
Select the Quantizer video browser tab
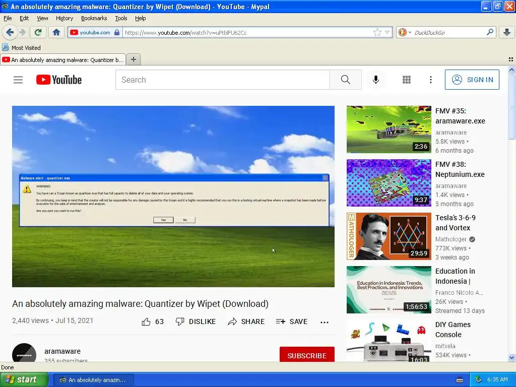click(63, 59)
